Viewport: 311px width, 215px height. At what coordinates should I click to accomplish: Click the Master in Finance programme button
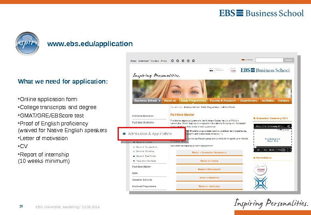[x=209, y=161]
